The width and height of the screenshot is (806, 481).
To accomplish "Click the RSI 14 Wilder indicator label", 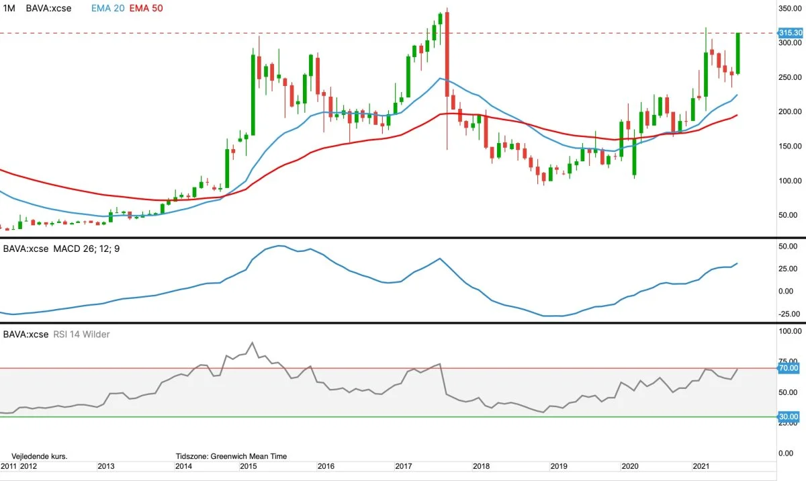I will tap(81, 334).
